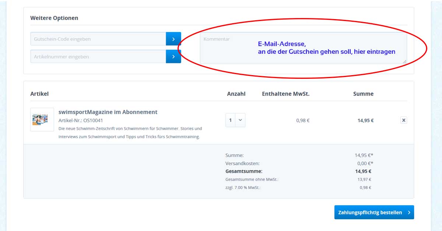Click the Enthaltene MwSt. column header
This screenshot has width=442, height=231.
285,94
